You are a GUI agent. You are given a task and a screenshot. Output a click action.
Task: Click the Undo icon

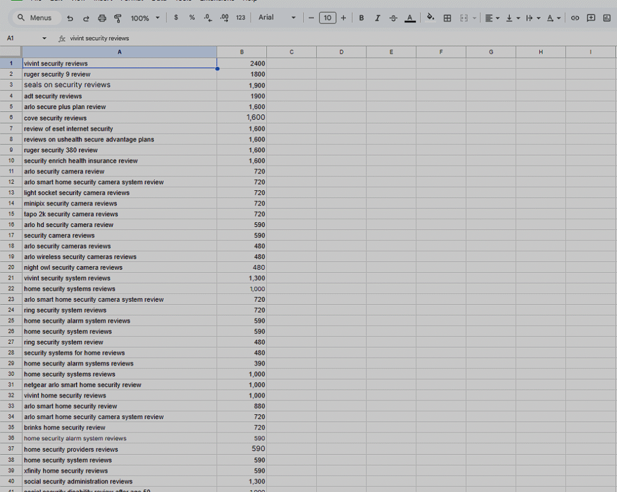pyautogui.click(x=70, y=18)
